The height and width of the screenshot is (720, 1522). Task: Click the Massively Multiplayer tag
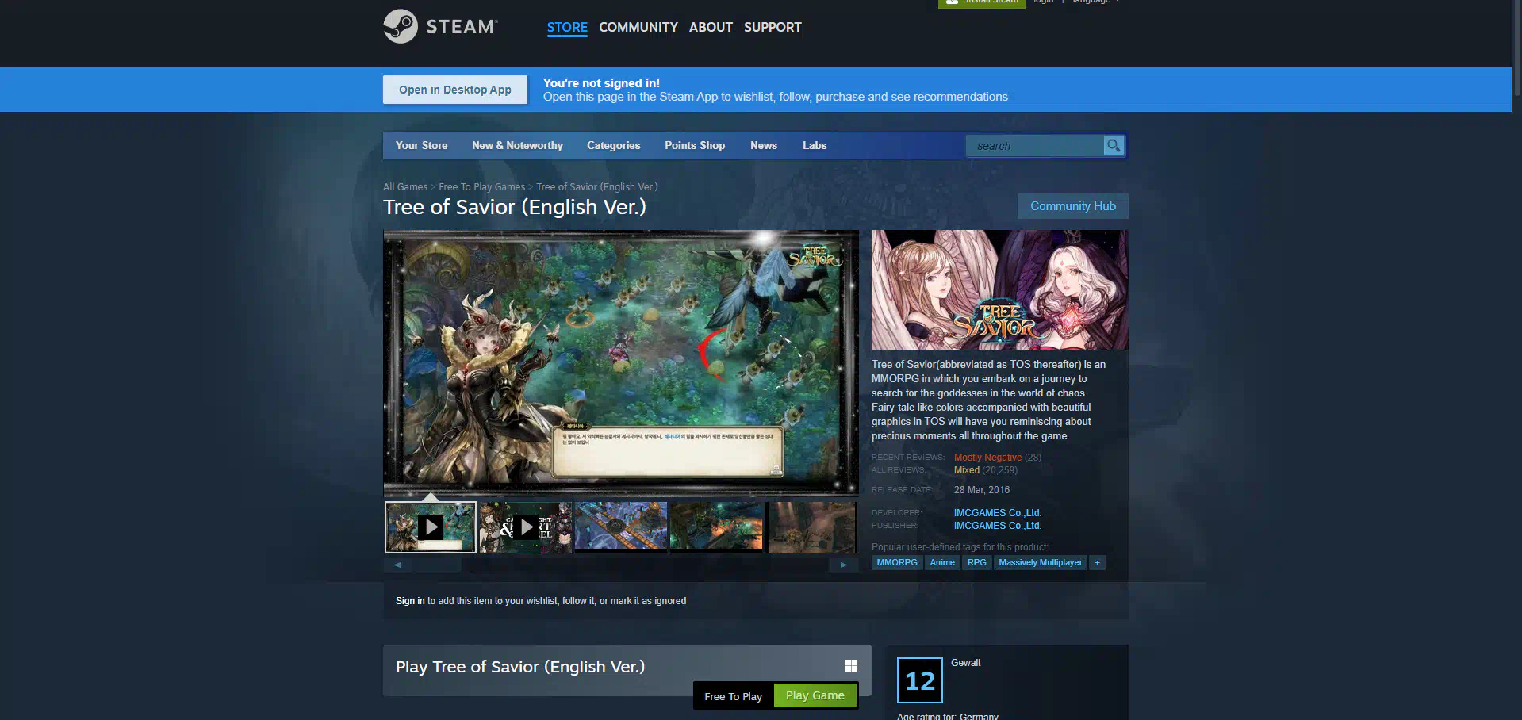[1040, 562]
